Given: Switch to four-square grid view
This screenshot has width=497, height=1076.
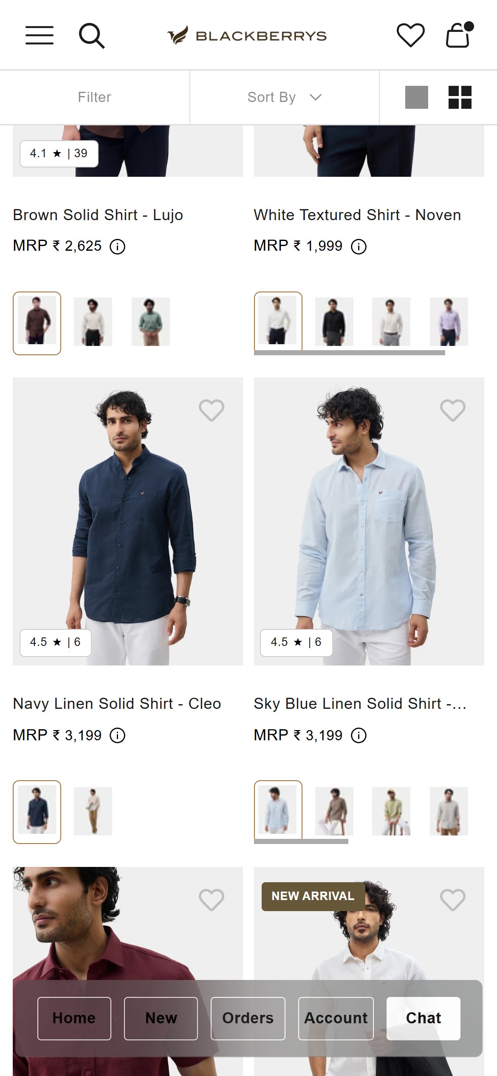Looking at the screenshot, I should tap(460, 97).
